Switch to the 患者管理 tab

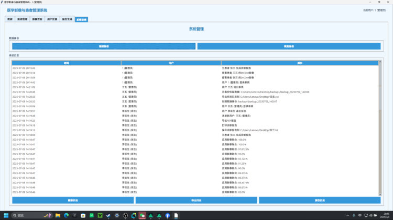tap(23, 19)
